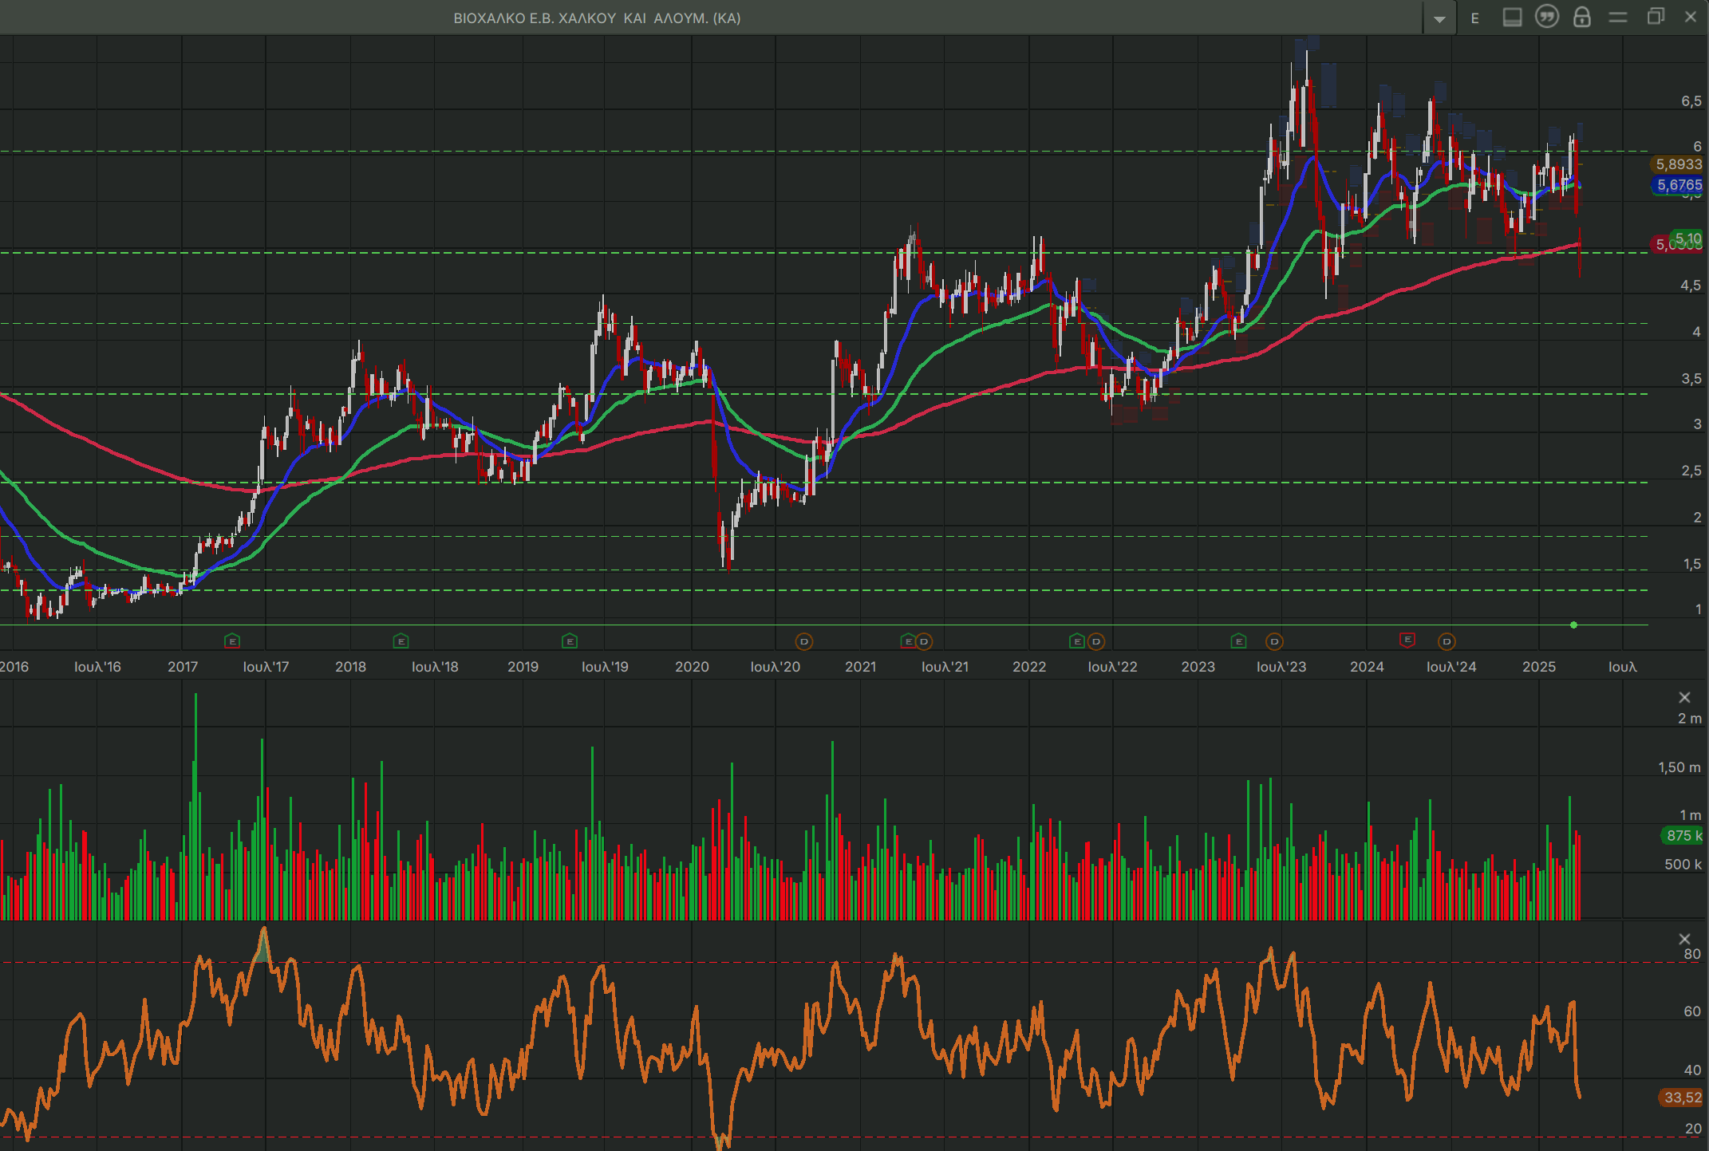Open the symbol selector dropdown arrow

point(1439,18)
